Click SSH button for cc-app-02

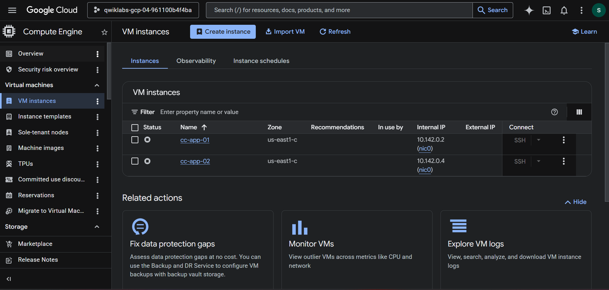coord(520,161)
